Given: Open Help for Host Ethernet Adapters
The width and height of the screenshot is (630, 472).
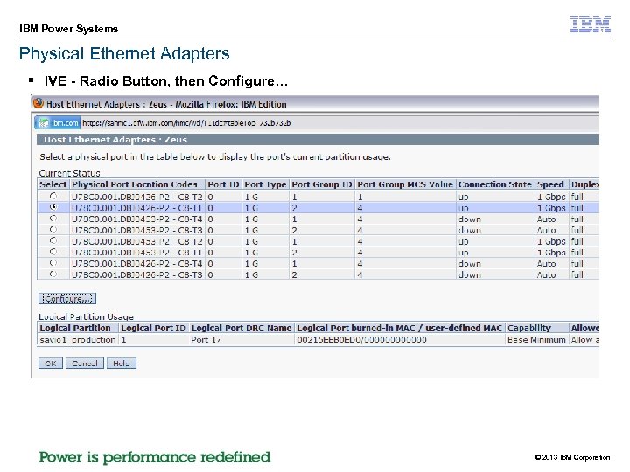Looking at the screenshot, I should tap(122, 364).
